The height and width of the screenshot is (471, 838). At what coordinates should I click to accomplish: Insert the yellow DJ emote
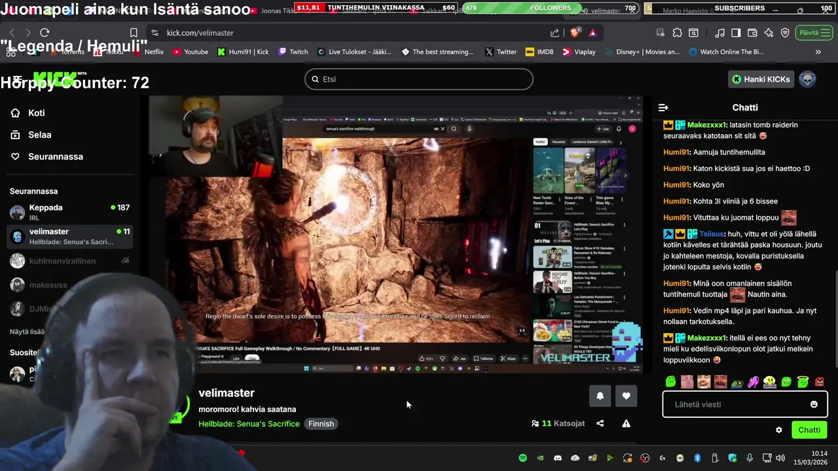(x=770, y=381)
